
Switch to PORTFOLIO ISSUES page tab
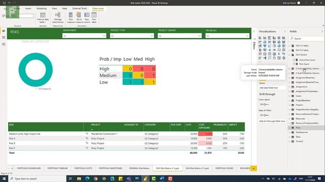click(x=224, y=168)
